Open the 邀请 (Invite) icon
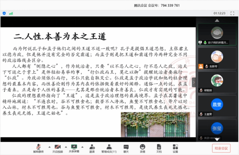Screen dimensions: 239x155 (92, 148)
